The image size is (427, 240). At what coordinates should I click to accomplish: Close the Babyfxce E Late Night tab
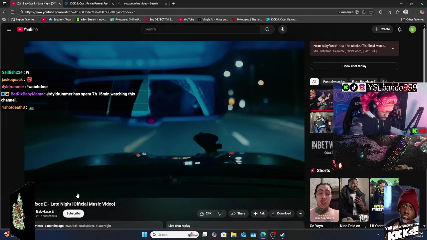tap(60, 4)
